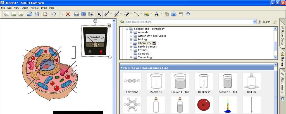Select the Beaker 1 - full thumbnail
286x114 pixels.
click(x=180, y=81)
